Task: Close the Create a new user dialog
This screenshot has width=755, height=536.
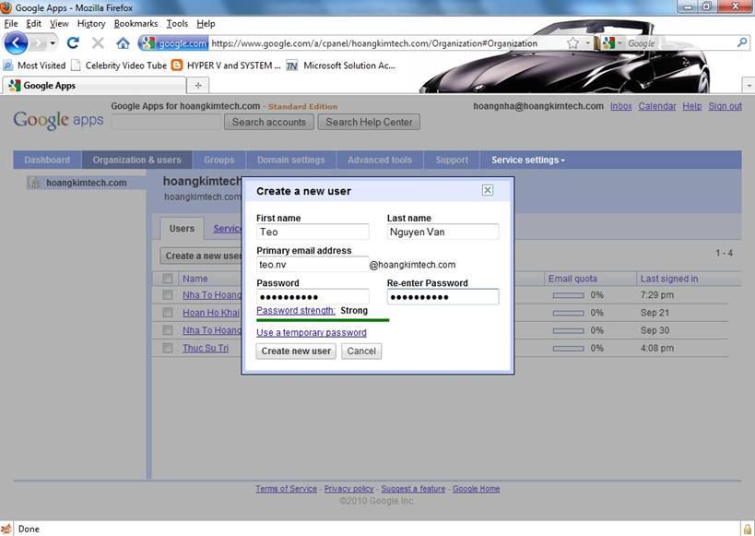Action: 488,190
